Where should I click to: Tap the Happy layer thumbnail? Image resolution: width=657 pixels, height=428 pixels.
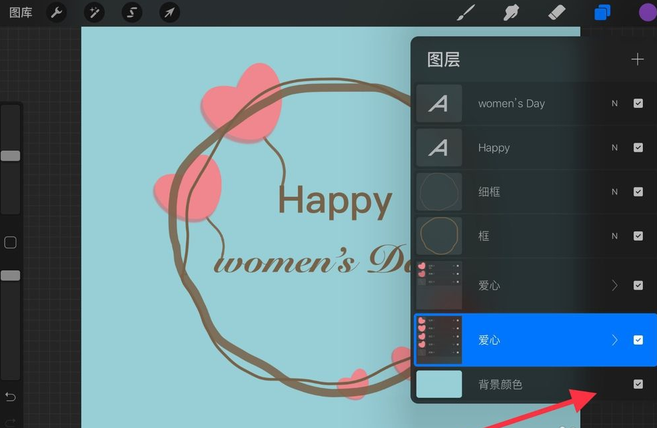pos(439,147)
